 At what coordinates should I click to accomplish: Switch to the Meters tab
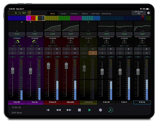85,14
